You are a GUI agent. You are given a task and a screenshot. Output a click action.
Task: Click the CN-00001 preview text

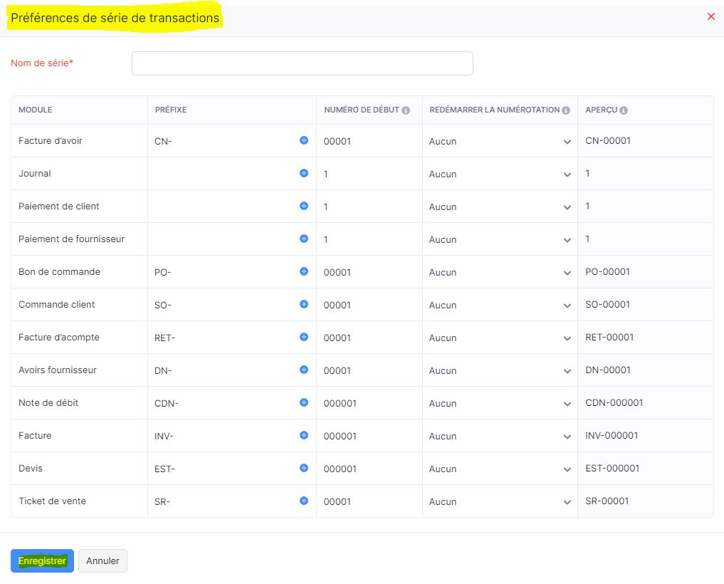pos(608,140)
